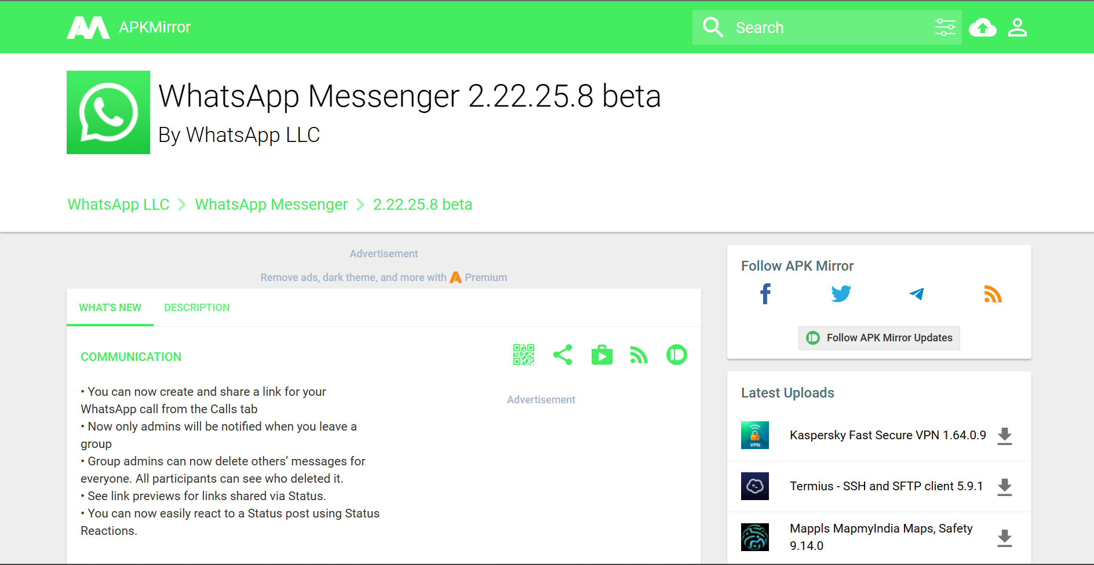Click the upload APK cloud icon
1094x565 pixels.
tap(982, 27)
